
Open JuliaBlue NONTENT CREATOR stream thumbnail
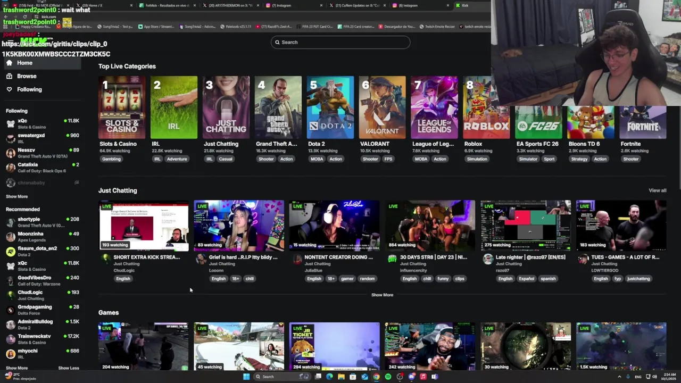(x=335, y=226)
